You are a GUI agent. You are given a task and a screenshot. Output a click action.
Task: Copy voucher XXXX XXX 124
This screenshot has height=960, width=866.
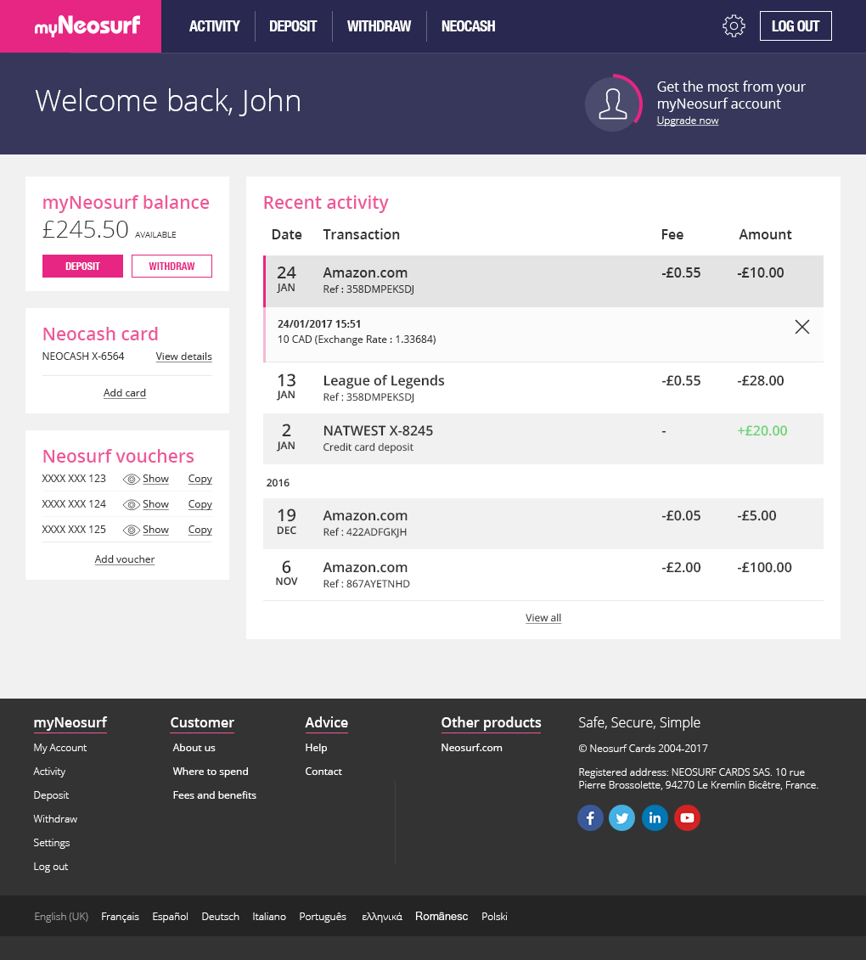[200, 504]
